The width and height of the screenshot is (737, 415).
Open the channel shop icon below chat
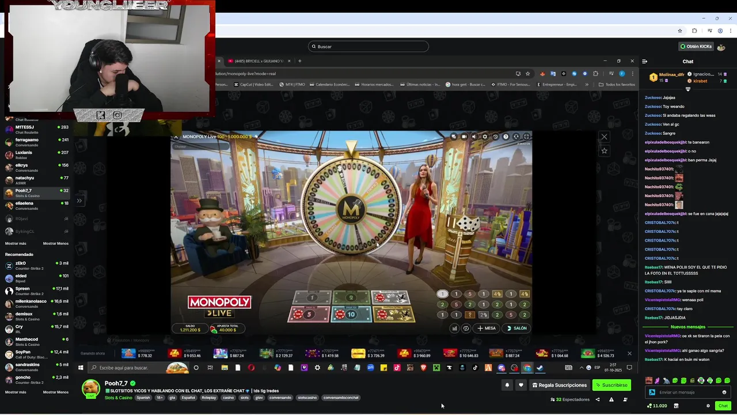pos(676,406)
